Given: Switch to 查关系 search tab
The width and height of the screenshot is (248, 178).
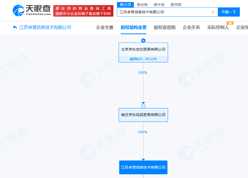Looking at the screenshot, I should pos(159,5).
